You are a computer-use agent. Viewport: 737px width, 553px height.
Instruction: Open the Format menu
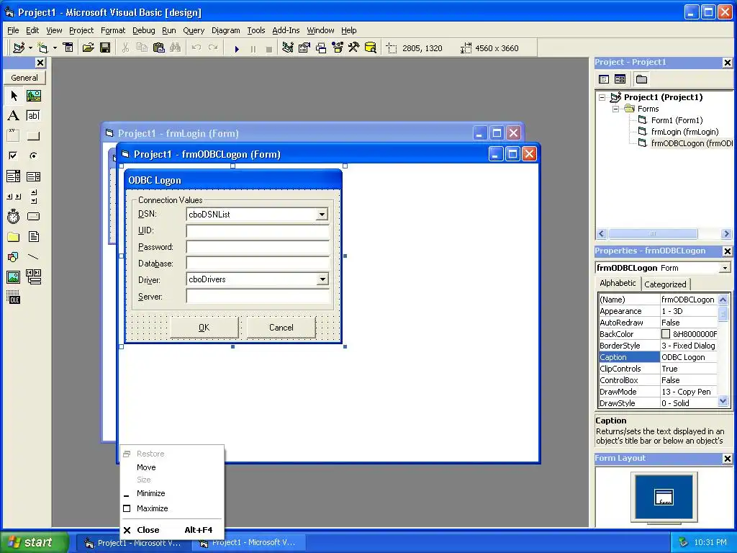(x=113, y=30)
